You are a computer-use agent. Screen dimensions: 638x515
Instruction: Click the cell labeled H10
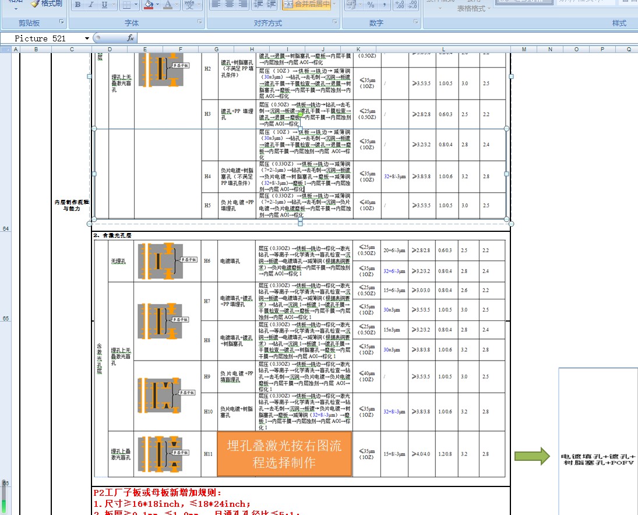208,412
